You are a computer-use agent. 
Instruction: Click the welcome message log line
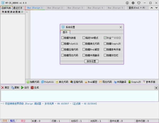pos(48,104)
